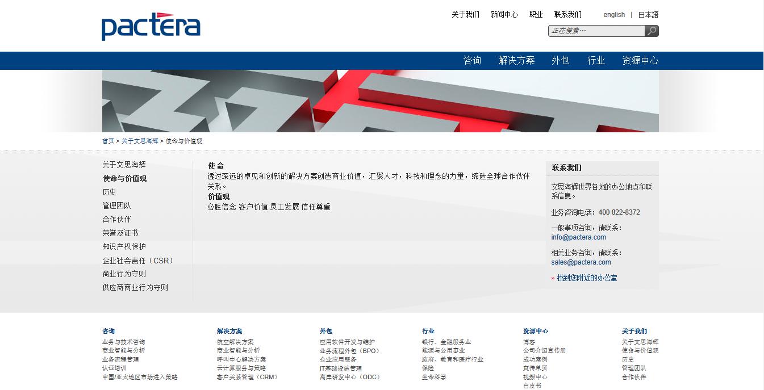Switch the site language to english

click(613, 14)
